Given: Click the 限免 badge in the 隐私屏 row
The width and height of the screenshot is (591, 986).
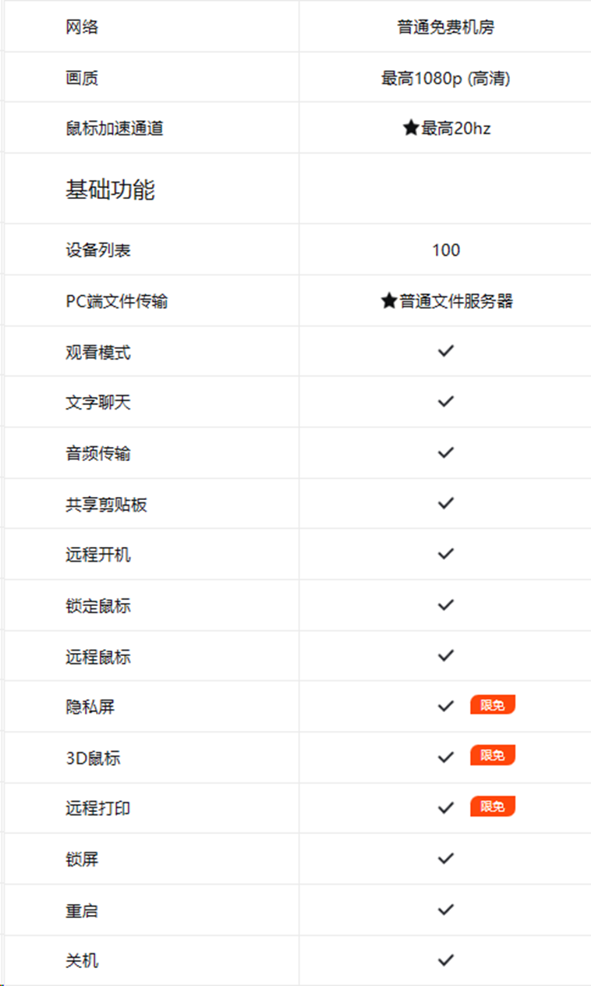Looking at the screenshot, I should [x=493, y=705].
